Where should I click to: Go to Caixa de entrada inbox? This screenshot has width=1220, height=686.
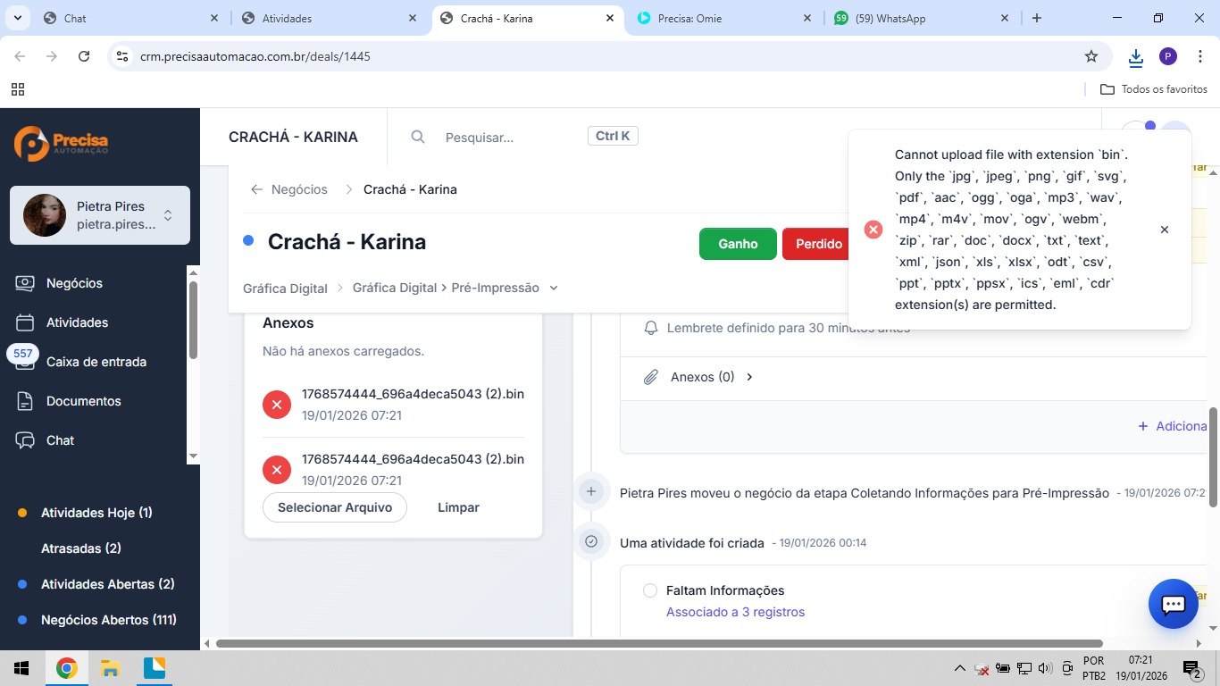coord(96,362)
